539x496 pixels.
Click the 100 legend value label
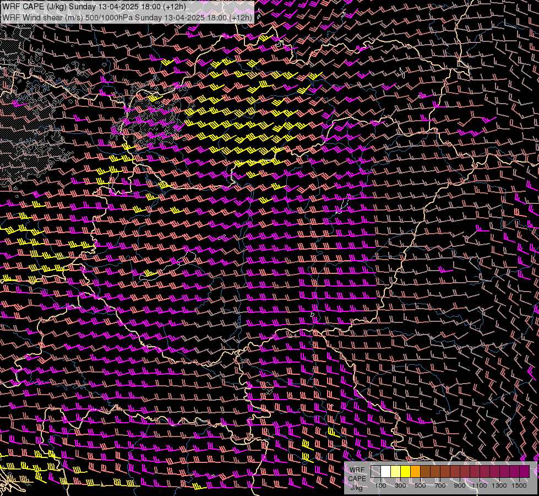pyautogui.click(x=380, y=486)
